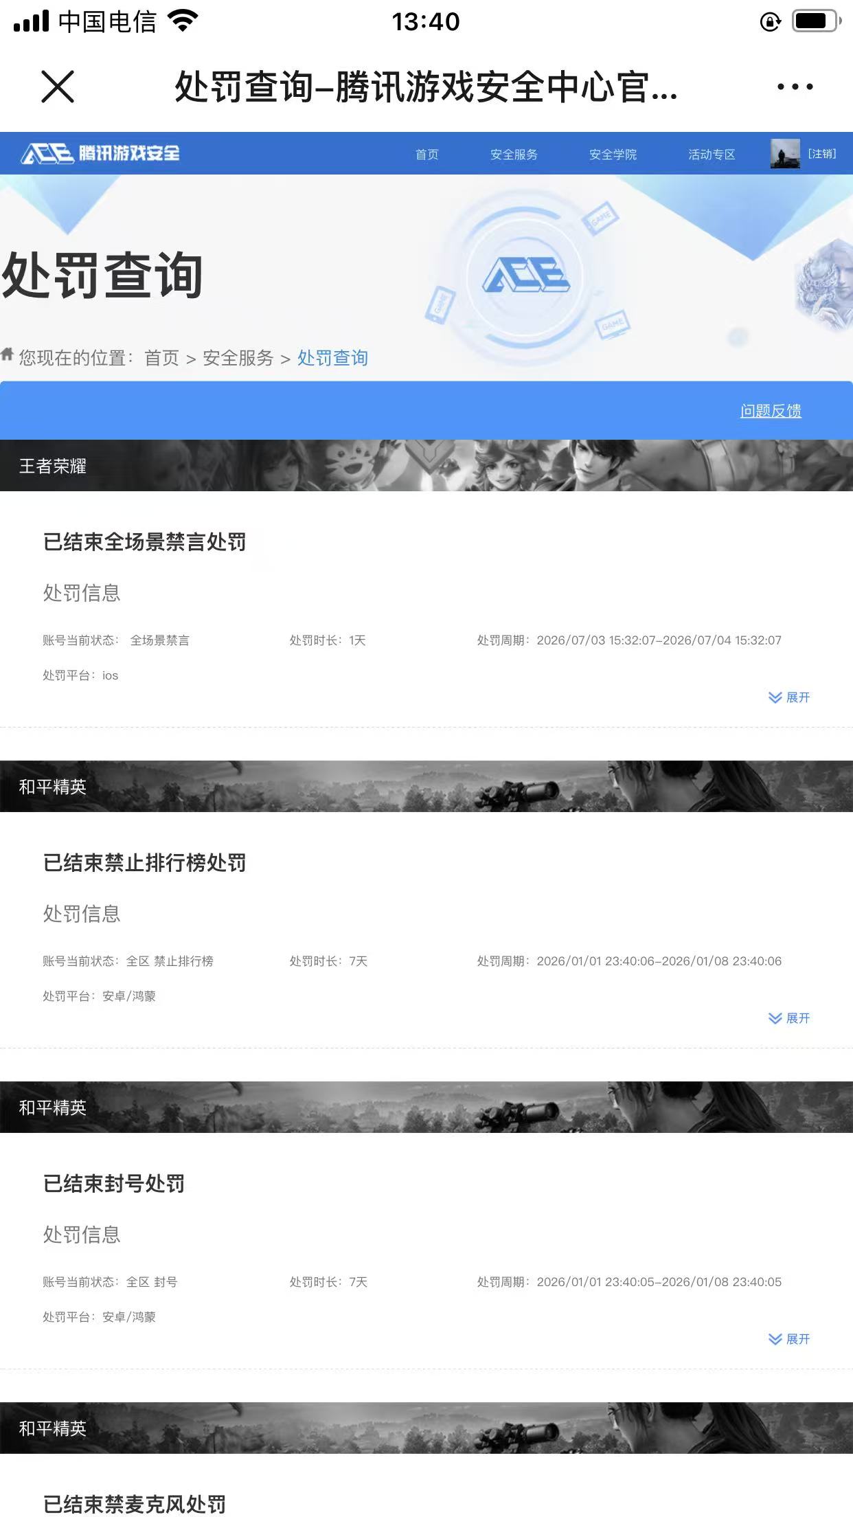Click the [注销] logout link
Screen dimensions: 853x1517
[x=822, y=153]
